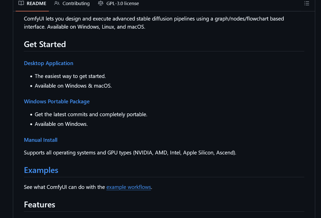
Task: Open the Desktop Application link
Action: (49, 63)
